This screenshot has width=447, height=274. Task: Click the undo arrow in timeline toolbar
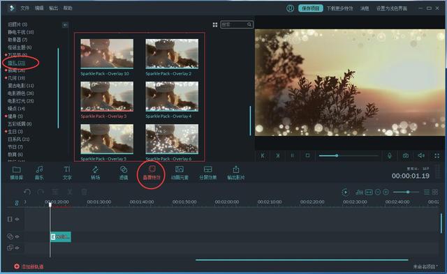(x=27, y=192)
